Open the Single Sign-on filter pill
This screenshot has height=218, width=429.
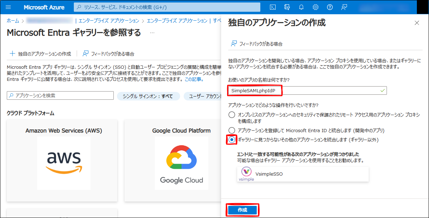coord(148,96)
